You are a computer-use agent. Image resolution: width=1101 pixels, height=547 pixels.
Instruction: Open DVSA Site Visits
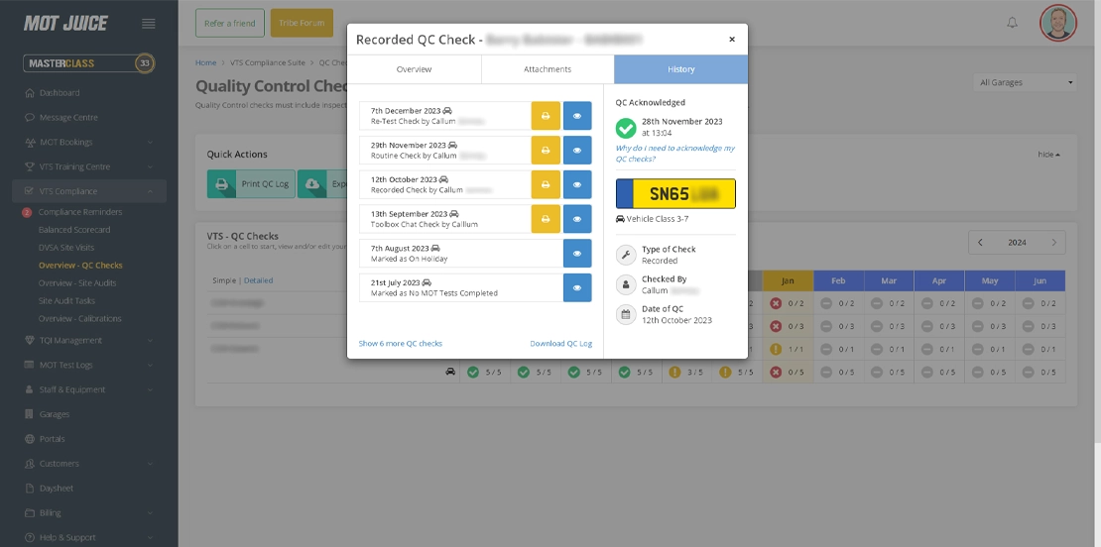coord(66,248)
